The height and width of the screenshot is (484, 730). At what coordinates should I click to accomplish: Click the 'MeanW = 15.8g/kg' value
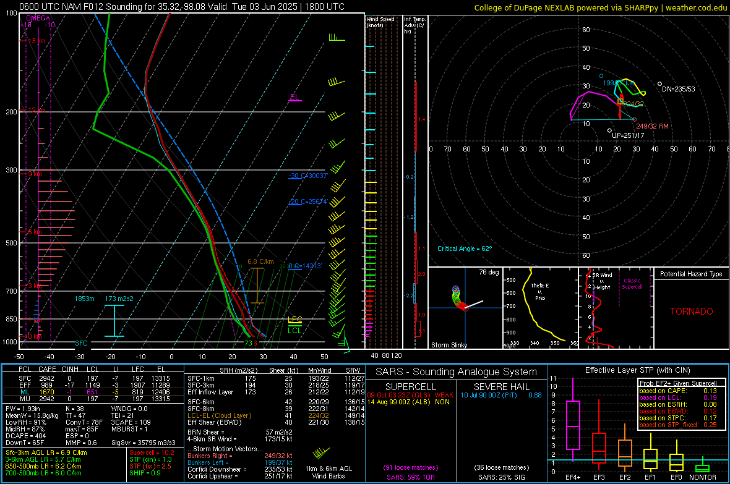click(32, 415)
